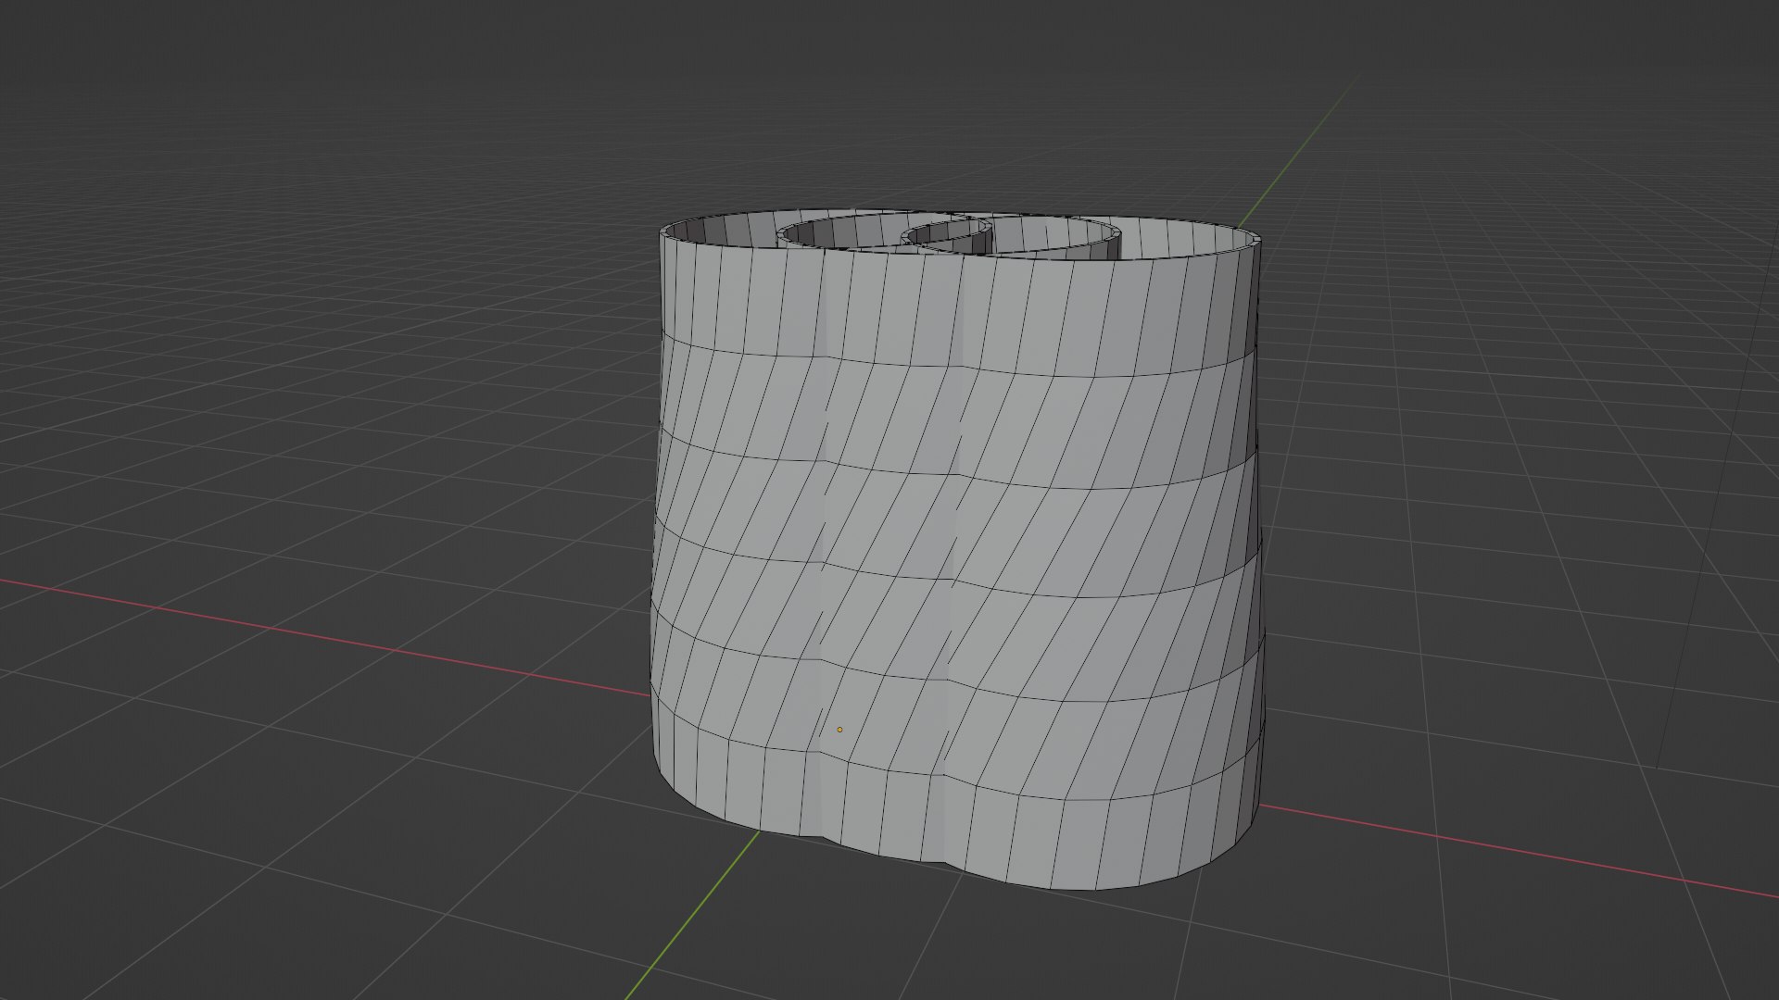Click the twisted diagonal faces in the middle band
1779x1000 pixels.
pyautogui.click(x=1066, y=537)
